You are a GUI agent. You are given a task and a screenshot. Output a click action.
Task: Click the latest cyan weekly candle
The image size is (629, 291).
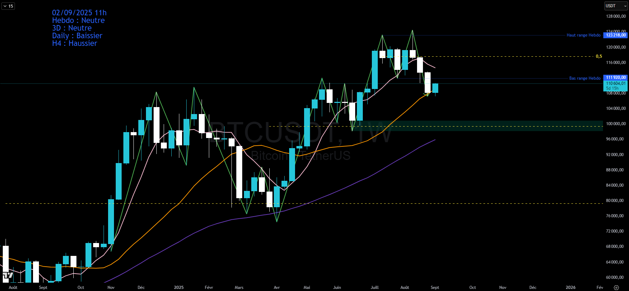coord(435,88)
